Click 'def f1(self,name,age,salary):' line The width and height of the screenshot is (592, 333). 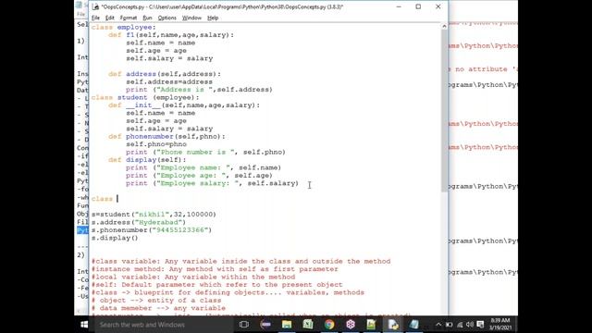click(x=171, y=35)
